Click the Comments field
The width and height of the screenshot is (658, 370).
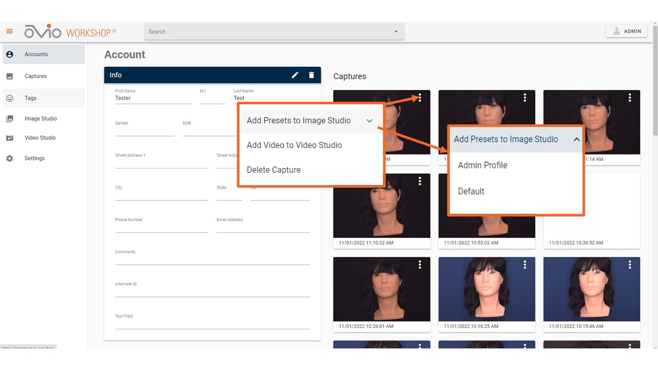[x=212, y=257]
